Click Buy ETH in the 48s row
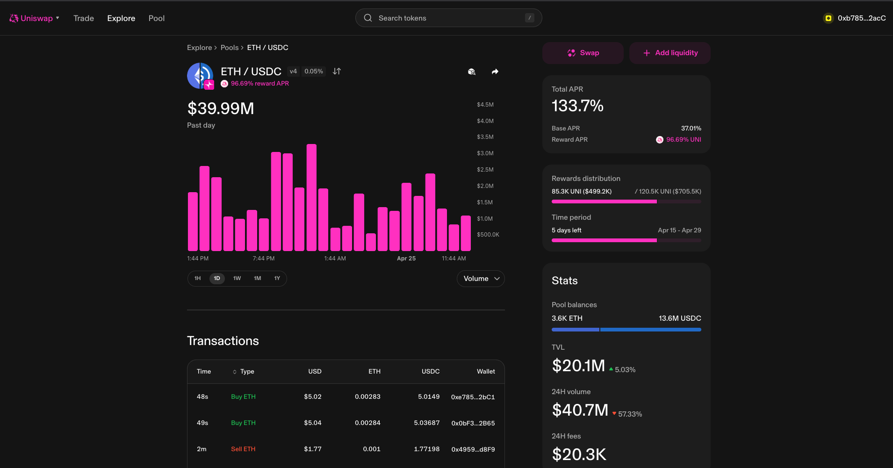Screen dimensions: 893x468 click(243, 397)
